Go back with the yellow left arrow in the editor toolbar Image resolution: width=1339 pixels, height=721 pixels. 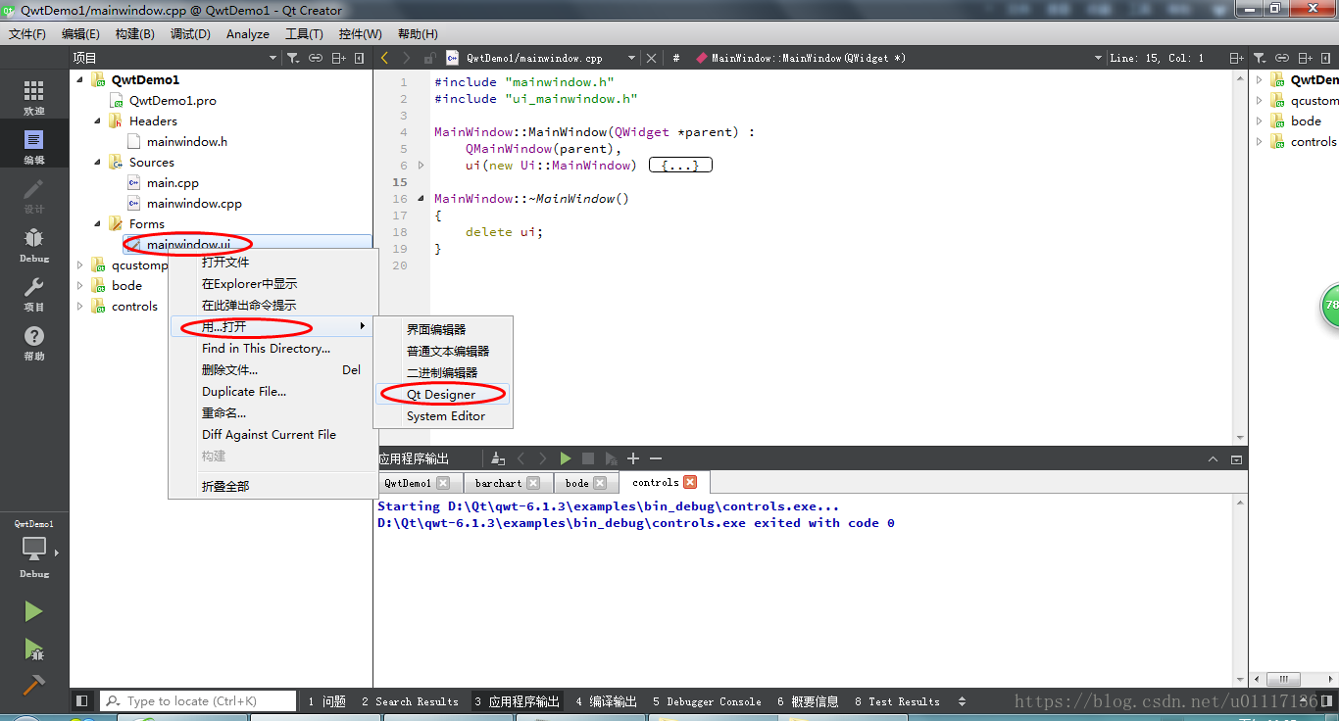coord(385,59)
